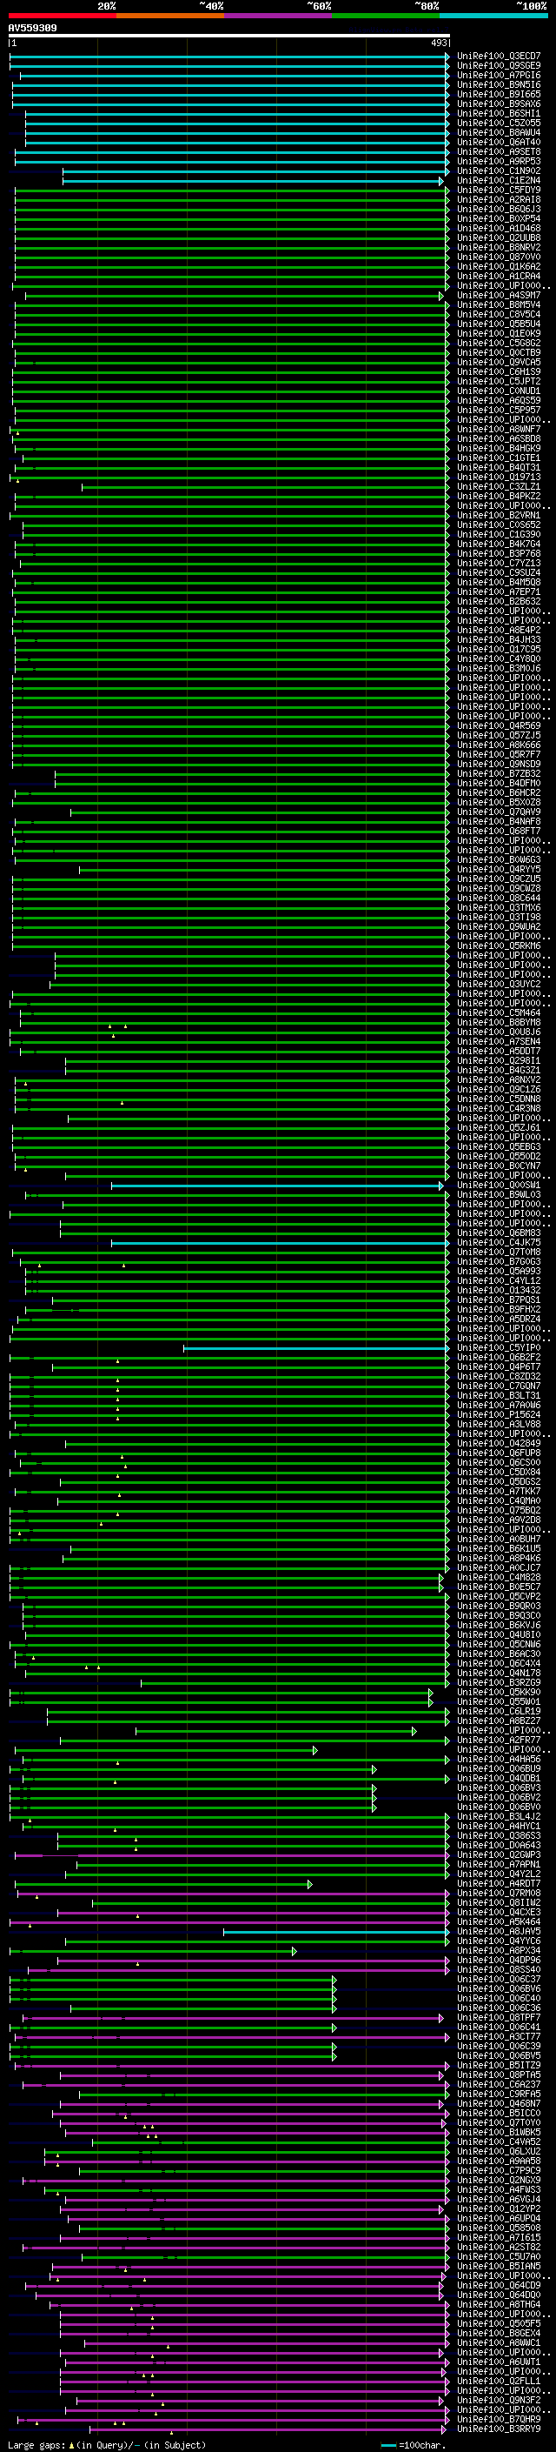Image resolution: width=556 pixels, height=2452 pixels.
Task: Select the UniRef100_C7GQN7 label
Action: click(498, 1386)
